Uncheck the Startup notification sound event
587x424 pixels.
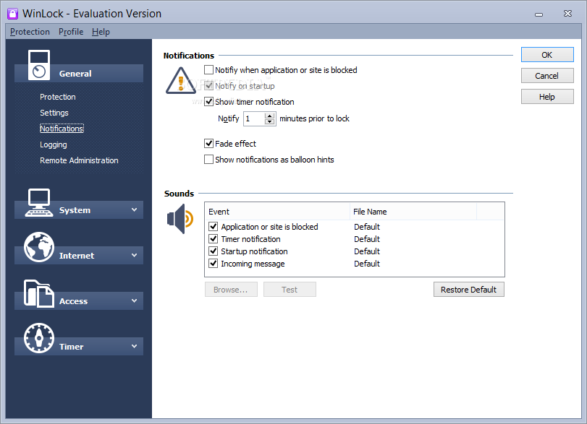pos(214,251)
